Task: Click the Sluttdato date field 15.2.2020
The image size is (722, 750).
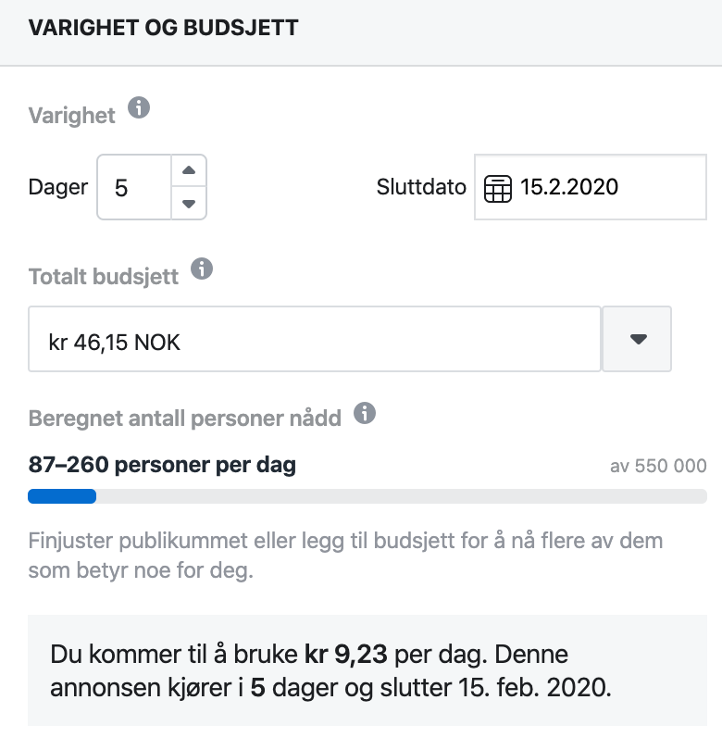Action: [x=590, y=187]
